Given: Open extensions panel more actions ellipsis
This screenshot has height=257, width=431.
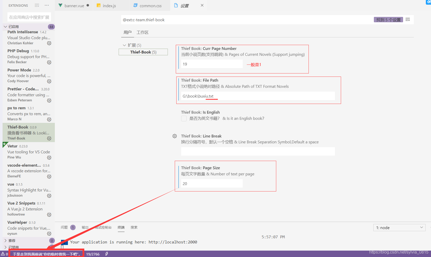Looking at the screenshot, I should click(x=47, y=5).
